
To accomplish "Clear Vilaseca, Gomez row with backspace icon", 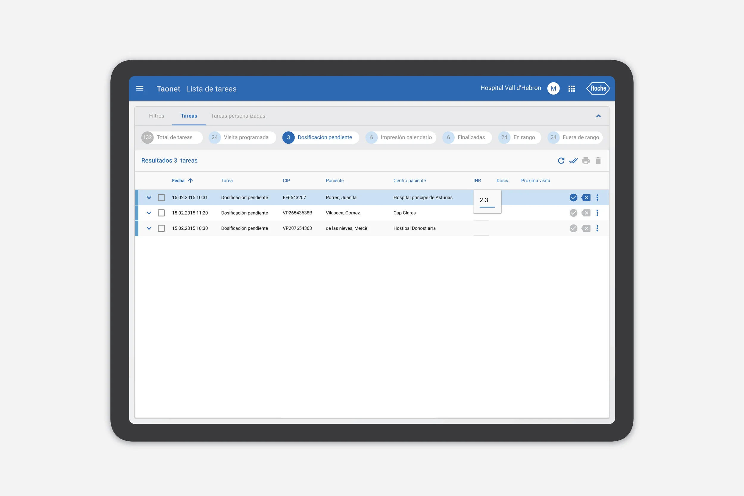I will (586, 213).
